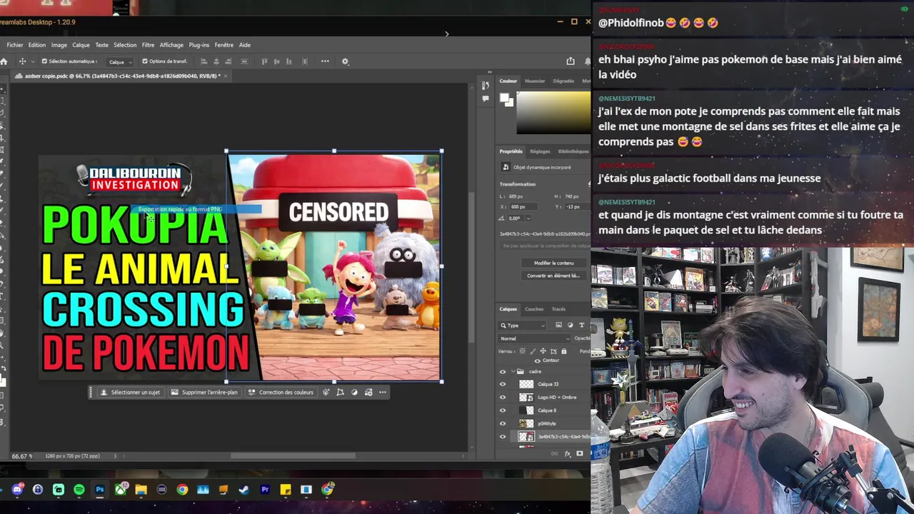This screenshot has height=514, width=914.
Task: Click the align left edges icon
Action: pos(204,61)
